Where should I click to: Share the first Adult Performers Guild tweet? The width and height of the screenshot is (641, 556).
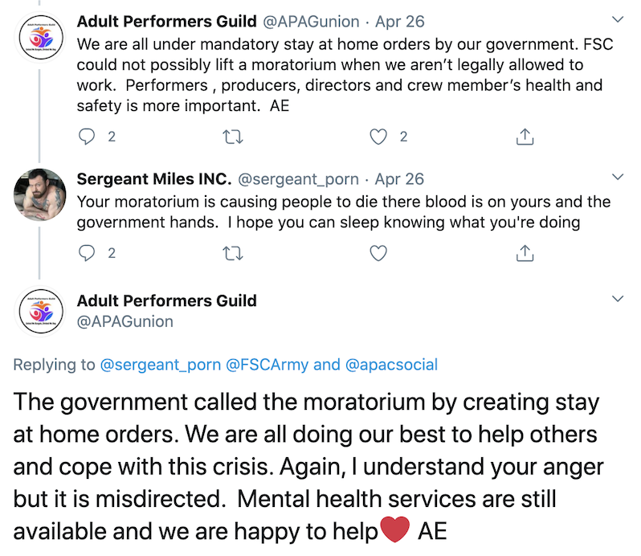(x=524, y=137)
